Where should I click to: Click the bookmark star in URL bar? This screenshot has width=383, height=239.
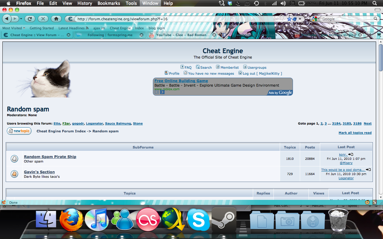pos(289,19)
